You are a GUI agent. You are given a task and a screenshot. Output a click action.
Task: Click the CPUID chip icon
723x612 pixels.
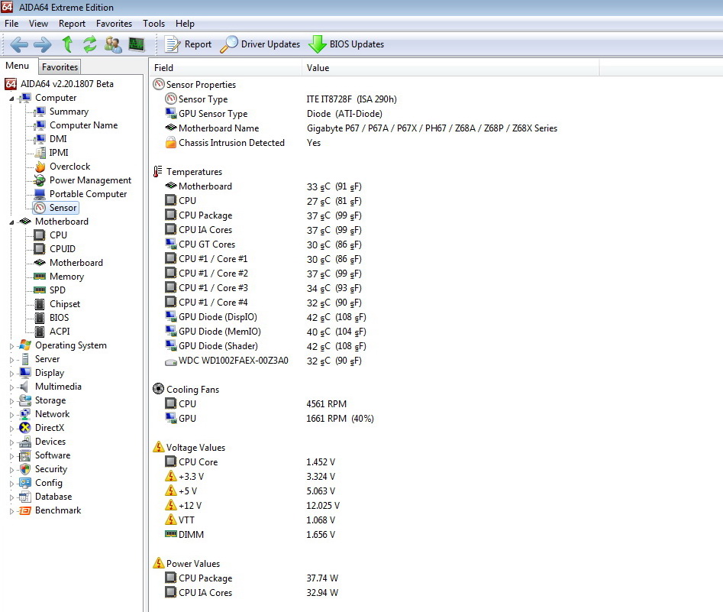40,249
